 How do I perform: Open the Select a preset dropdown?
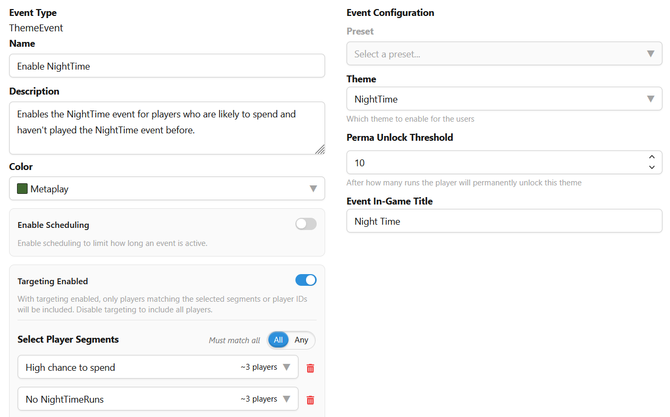click(x=650, y=54)
